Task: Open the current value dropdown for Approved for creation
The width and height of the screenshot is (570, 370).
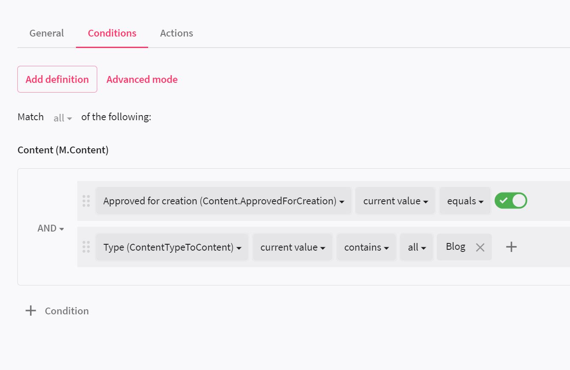Action: [x=395, y=201]
